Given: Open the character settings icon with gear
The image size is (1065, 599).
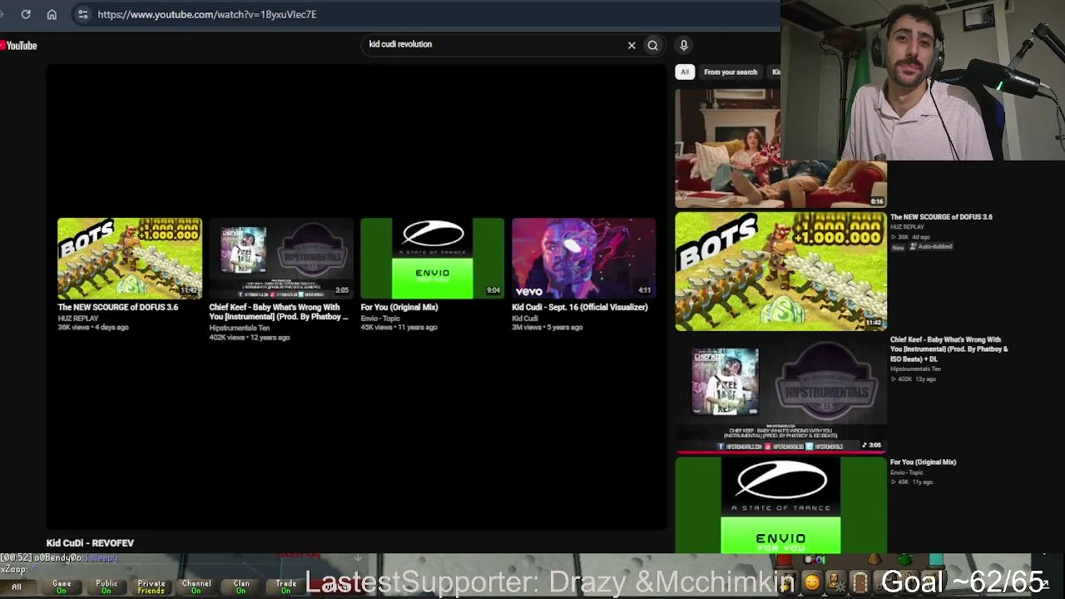Looking at the screenshot, I should pyautogui.click(x=835, y=582).
